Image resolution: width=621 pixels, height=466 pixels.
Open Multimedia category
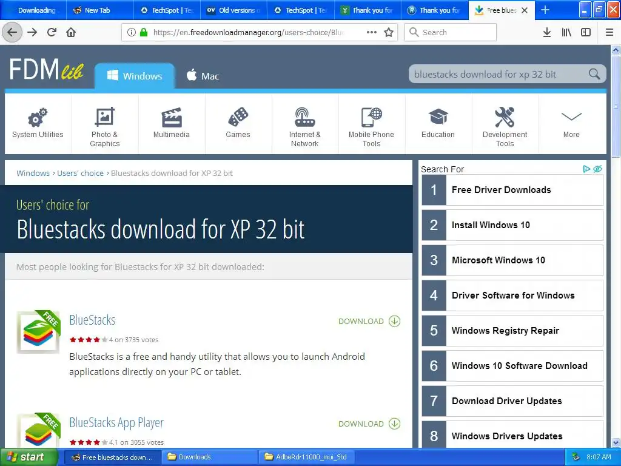172,123
